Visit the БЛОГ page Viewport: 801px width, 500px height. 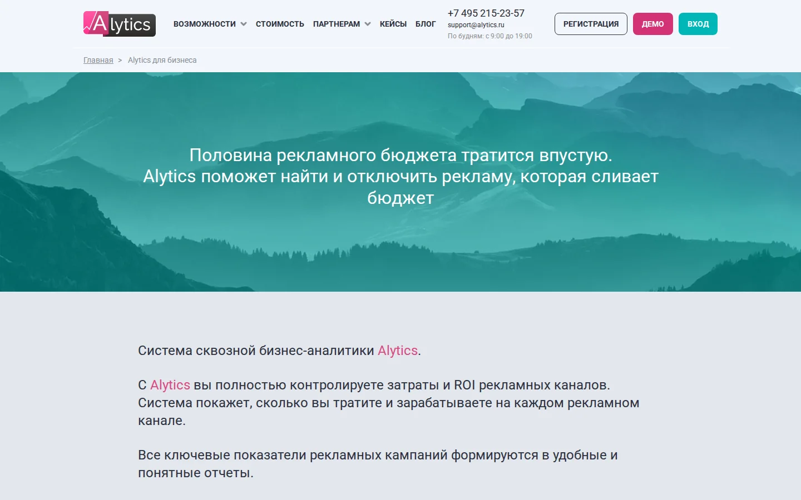pos(426,24)
